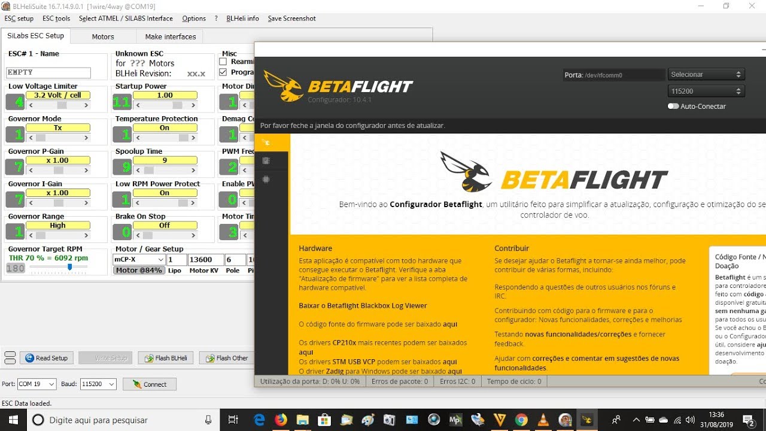Open the network Wi-Fi tray icon
This screenshot has height=431, width=766.
[676, 420]
